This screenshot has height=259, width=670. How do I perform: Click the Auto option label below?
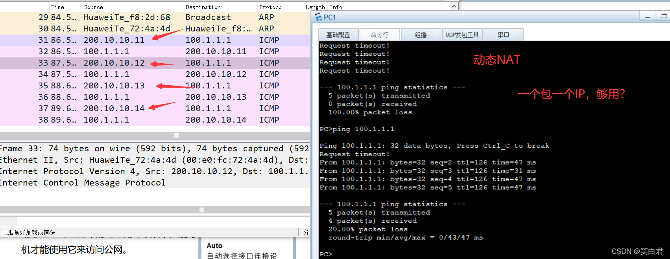(x=214, y=246)
